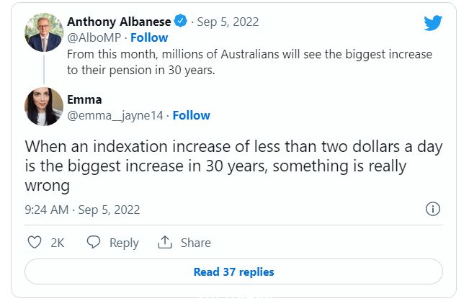The width and height of the screenshot is (469, 301).
Task: Open the Anthony Albanese display name
Action: click(119, 22)
